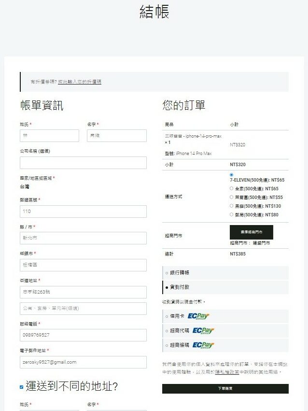Click the 電子郵件地址 email field
Viewport: 308px width, 411px height.
pos(83,362)
